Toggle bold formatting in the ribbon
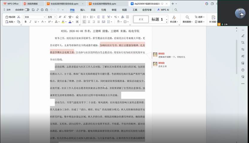The height and width of the screenshot is (143, 249). click(26, 22)
